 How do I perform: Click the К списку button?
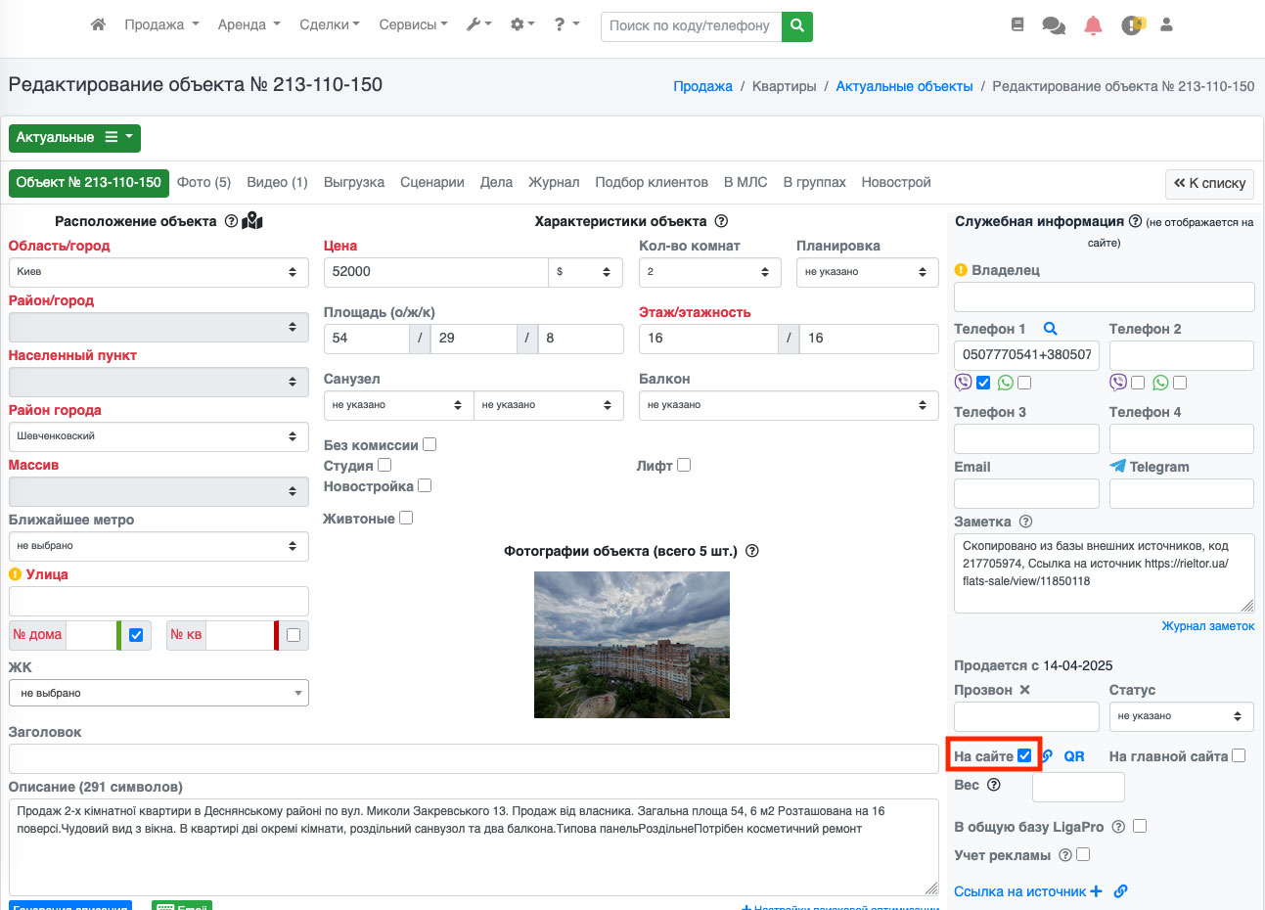click(x=1209, y=183)
